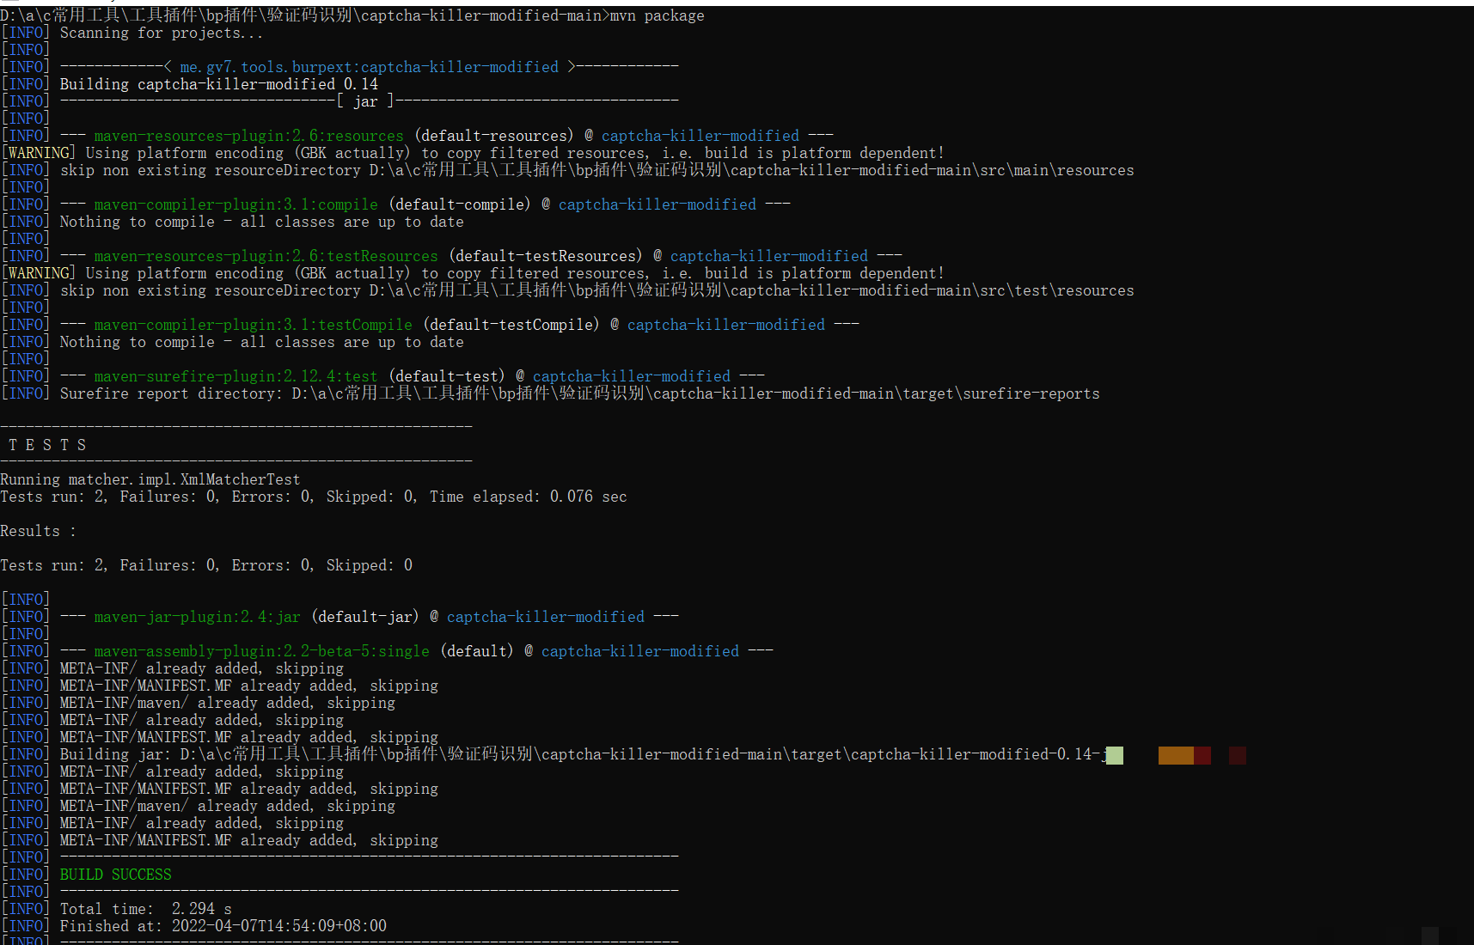
Task: Click 'me.gv7.tools.burpext:captcha-killer-modified' project identifier
Action: 369,67
